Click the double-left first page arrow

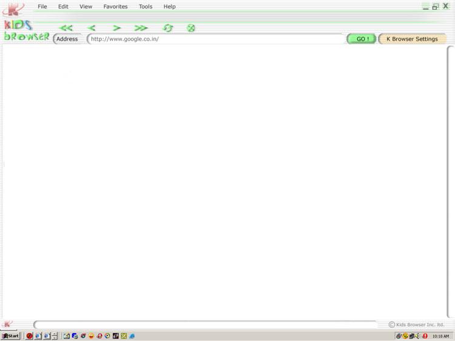[x=66, y=28]
